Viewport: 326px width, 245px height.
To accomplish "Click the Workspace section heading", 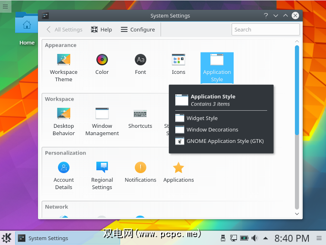I will tap(59, 99).
